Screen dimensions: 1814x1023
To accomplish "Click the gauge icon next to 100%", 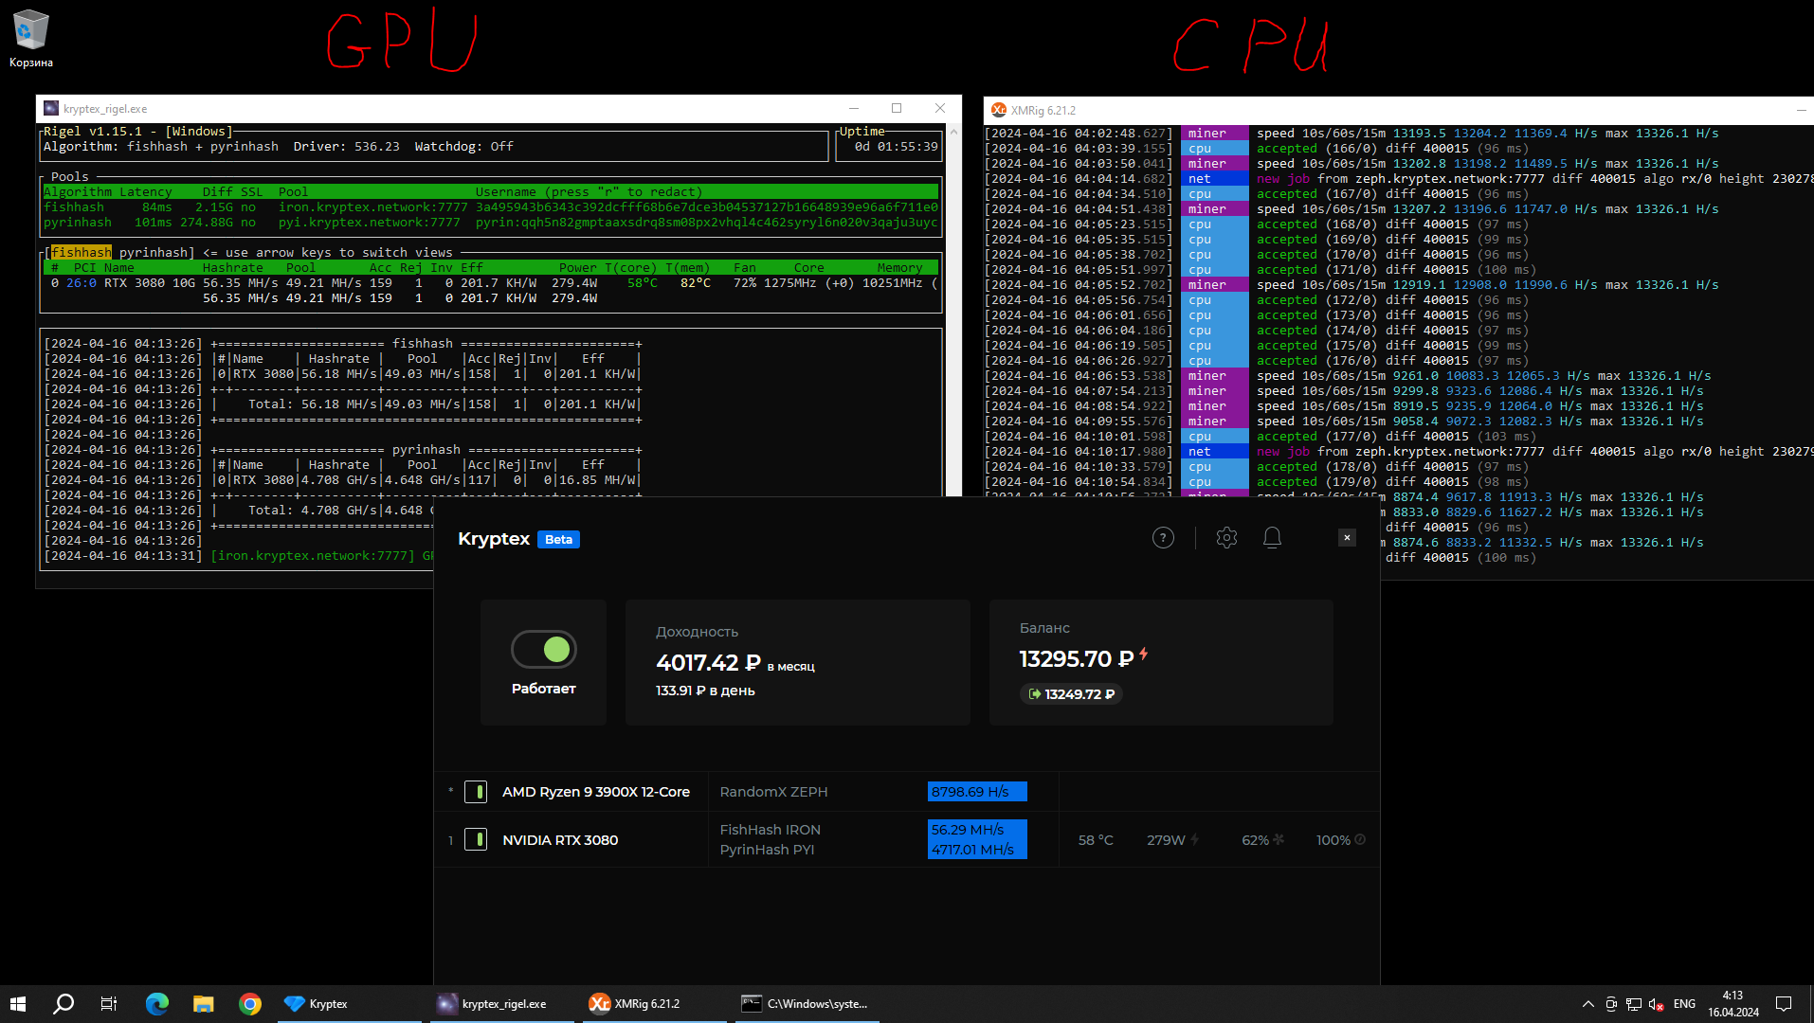I will pyautogui.click(x=1360, y=839).
